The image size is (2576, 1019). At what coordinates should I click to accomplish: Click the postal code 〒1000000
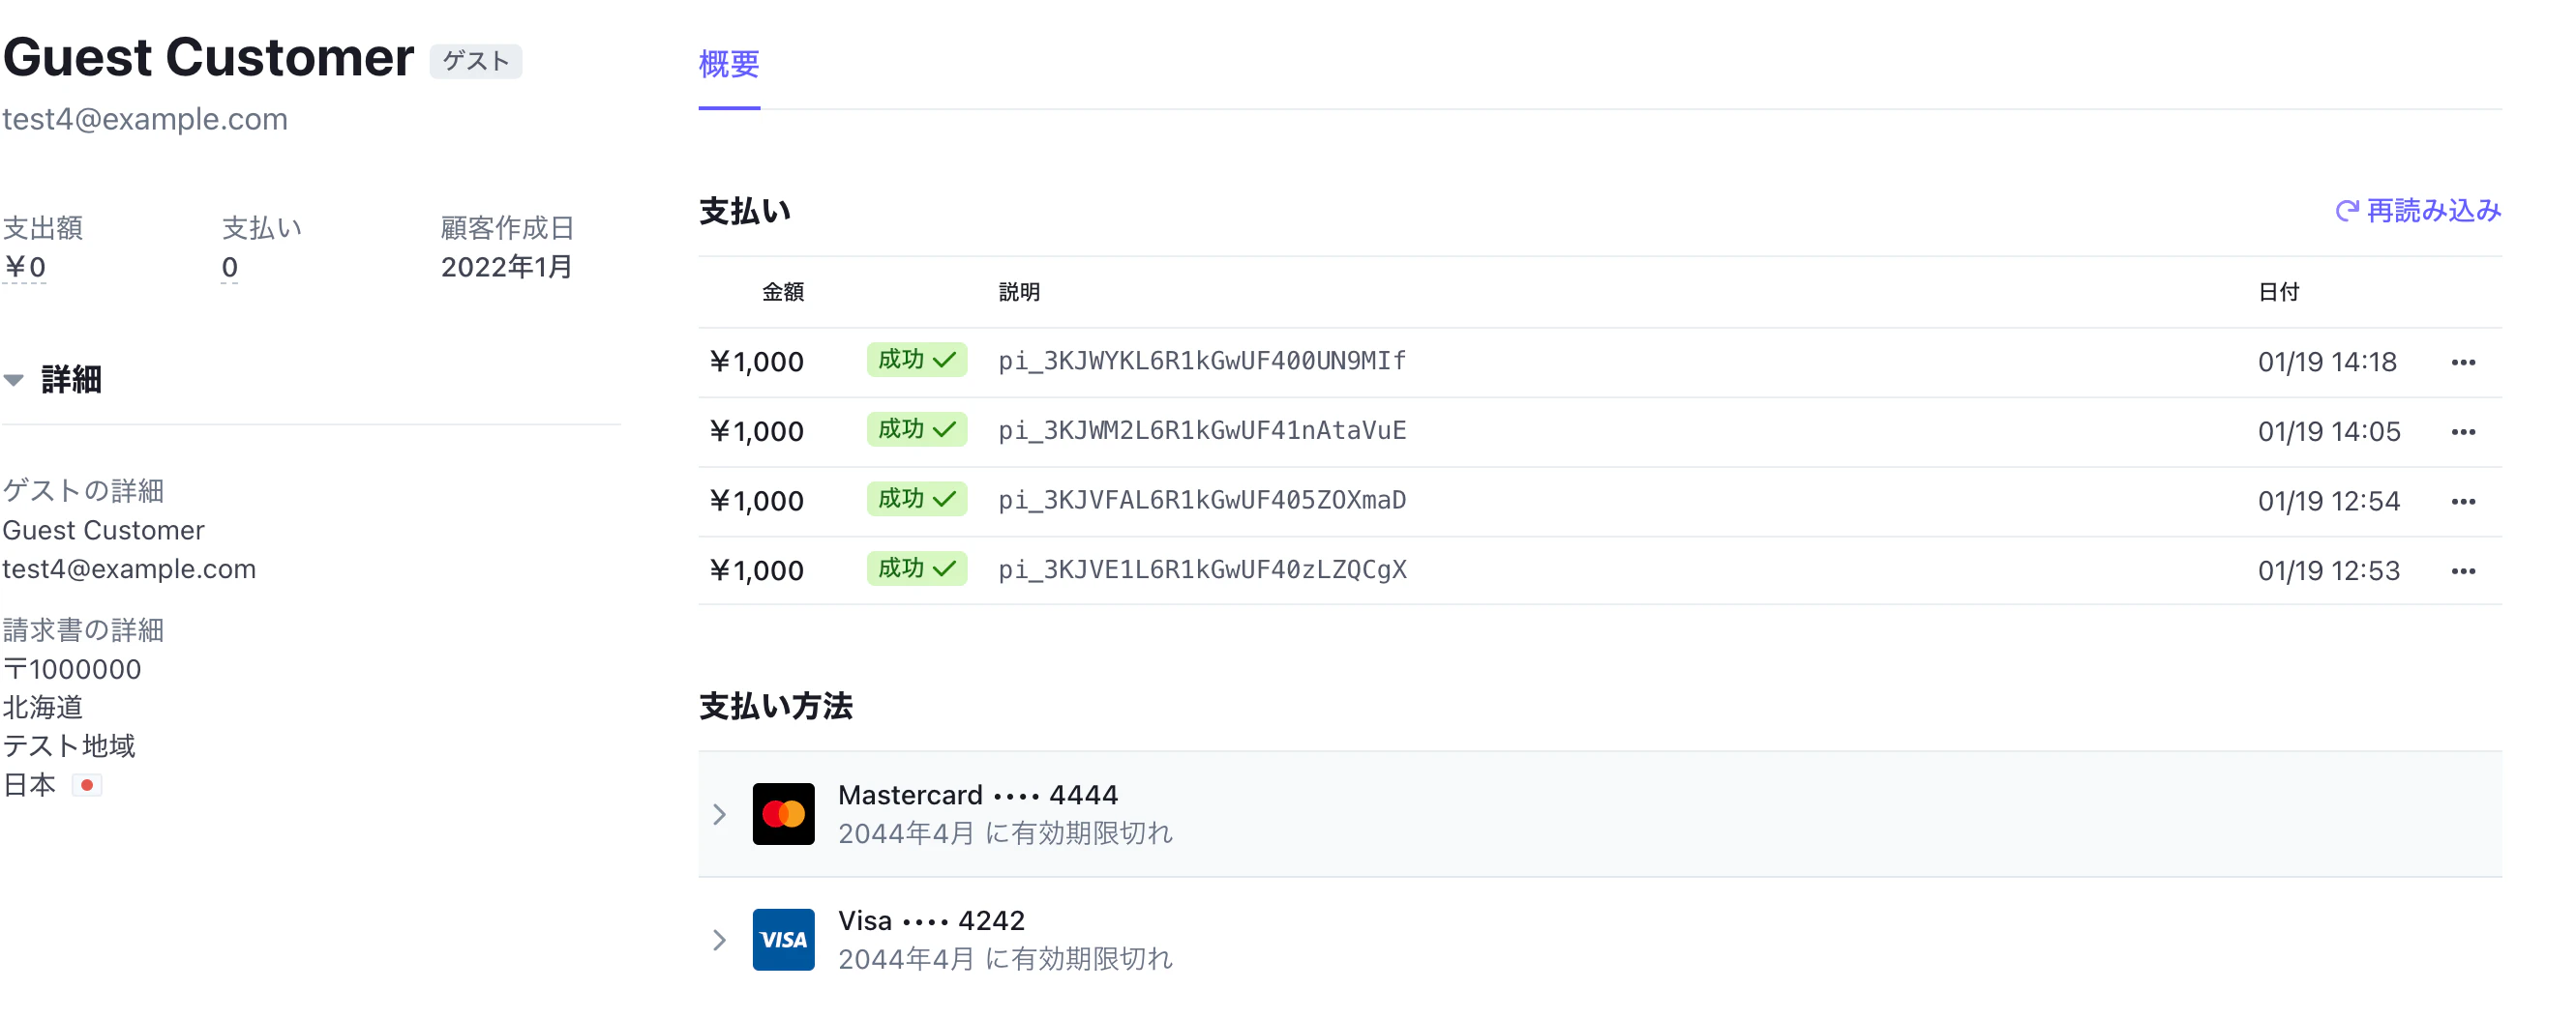(x=72, y=669)
